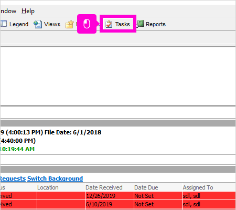Select the row received 12/26/2019

point(118,196)
